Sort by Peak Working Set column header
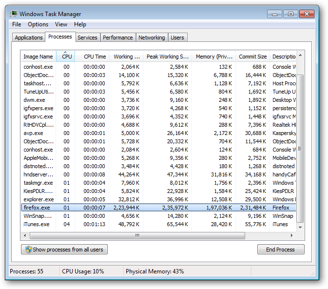The height and width of the screenshot is (289, 328). click(x=167, y=57)
